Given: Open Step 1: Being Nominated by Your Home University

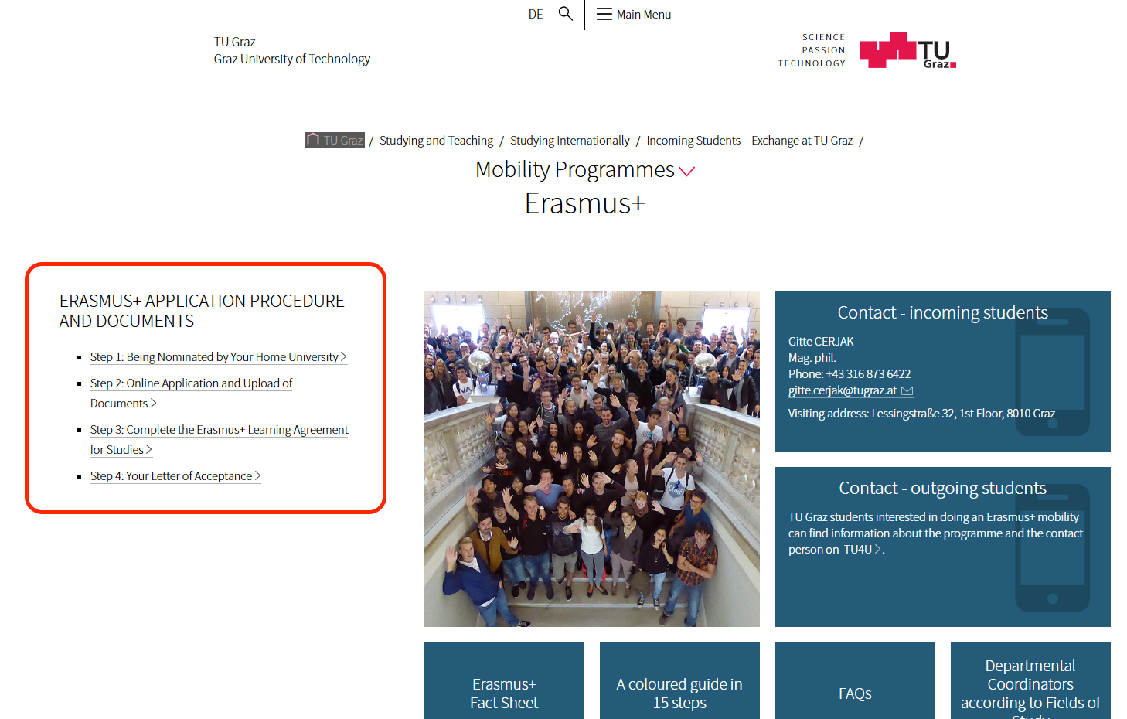Looking at the screenshot, I should coord(218,356).
